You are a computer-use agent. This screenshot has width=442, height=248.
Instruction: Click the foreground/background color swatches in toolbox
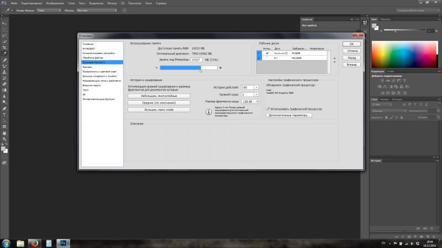click(x=4, y=149)
